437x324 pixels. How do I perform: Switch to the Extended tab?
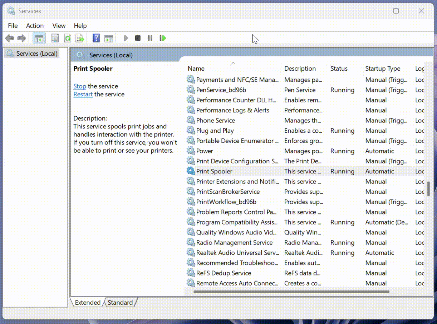tap(88, 303)
